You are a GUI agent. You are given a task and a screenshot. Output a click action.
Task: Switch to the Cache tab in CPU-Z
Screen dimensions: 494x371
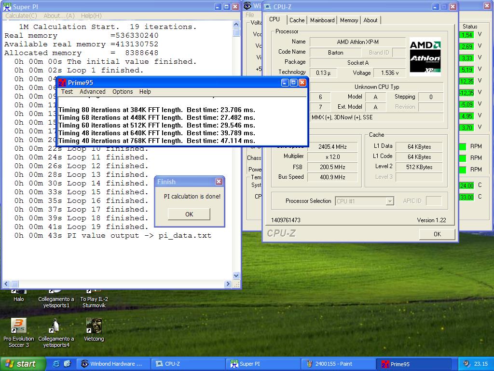click(x=297, y=20)
